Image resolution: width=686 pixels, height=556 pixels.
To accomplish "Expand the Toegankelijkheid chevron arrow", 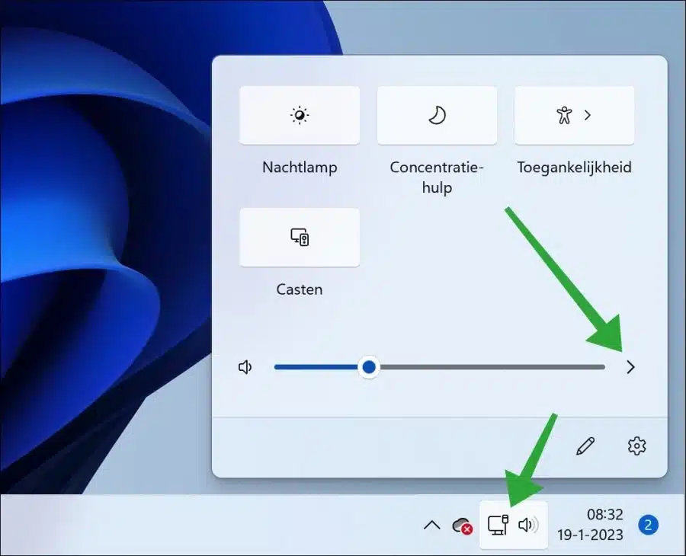I will click(x=588, y=116).
